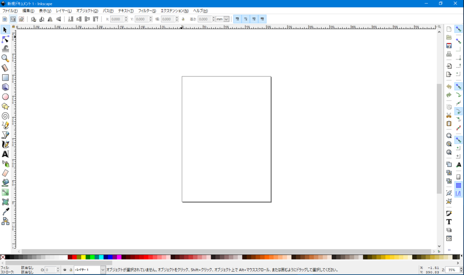Select the Star polygon tool
This screenshot has width=464, height=275.
tap(5, 106)
